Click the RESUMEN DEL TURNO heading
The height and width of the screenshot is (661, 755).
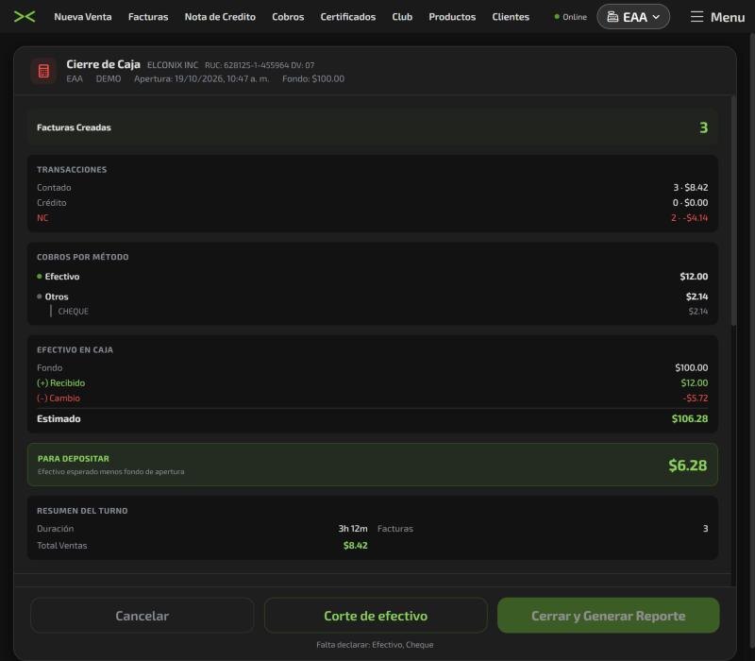pos(82,511)
